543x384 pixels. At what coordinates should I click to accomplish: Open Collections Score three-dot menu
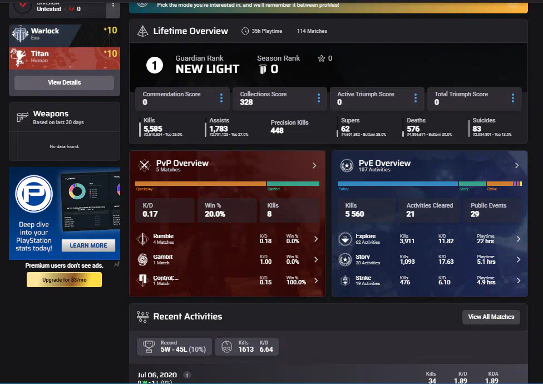[319, 98]
